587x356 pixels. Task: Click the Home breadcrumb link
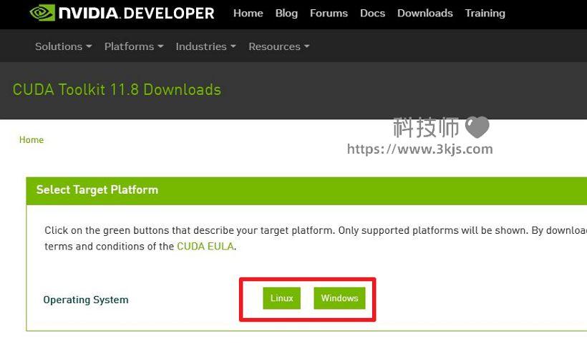point(31,140)
